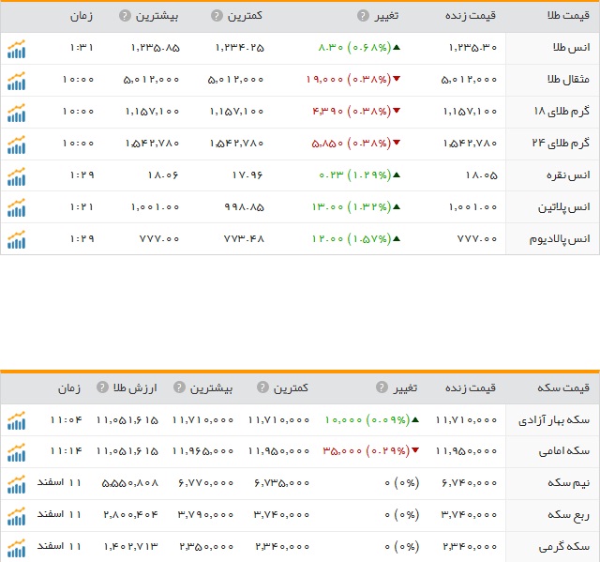This screenshot has width=600, height=562.
Task: Click lowest price ۹۹۸.۸۵ of انس پلاتین
Action: click(244, 207)
